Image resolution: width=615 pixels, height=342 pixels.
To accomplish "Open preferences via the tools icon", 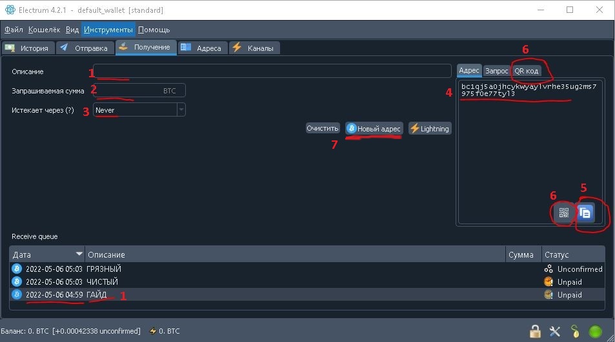I will click(x=555, y=331).
